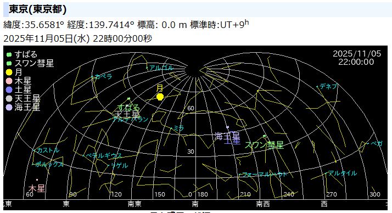Viewport: 392px width, 213px height.
Task: Click the 土星 text in the legend
Action: pos(23,89)
